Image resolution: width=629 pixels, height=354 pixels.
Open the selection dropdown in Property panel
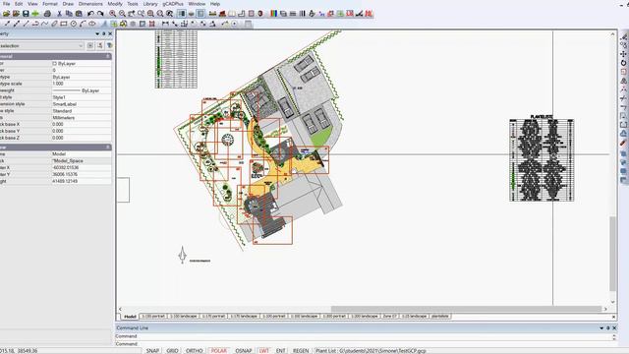click(x=81, y=46)
